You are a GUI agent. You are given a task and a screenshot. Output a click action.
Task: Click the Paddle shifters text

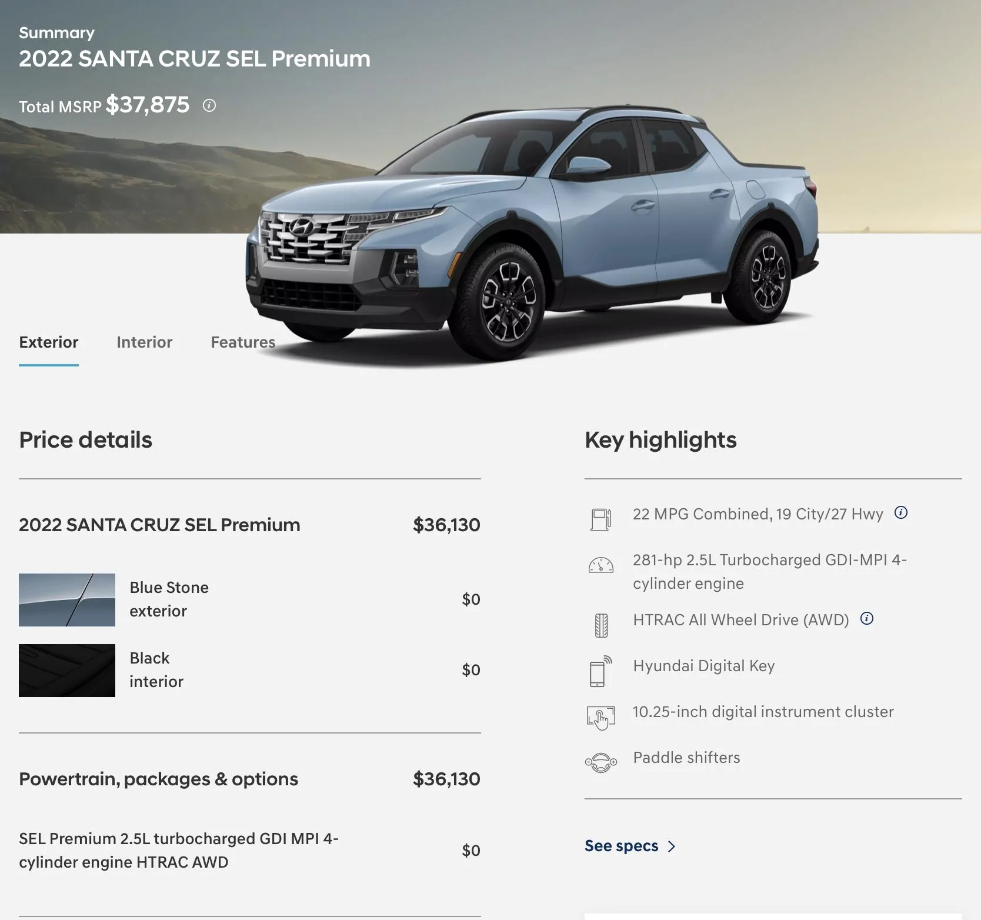686,758
